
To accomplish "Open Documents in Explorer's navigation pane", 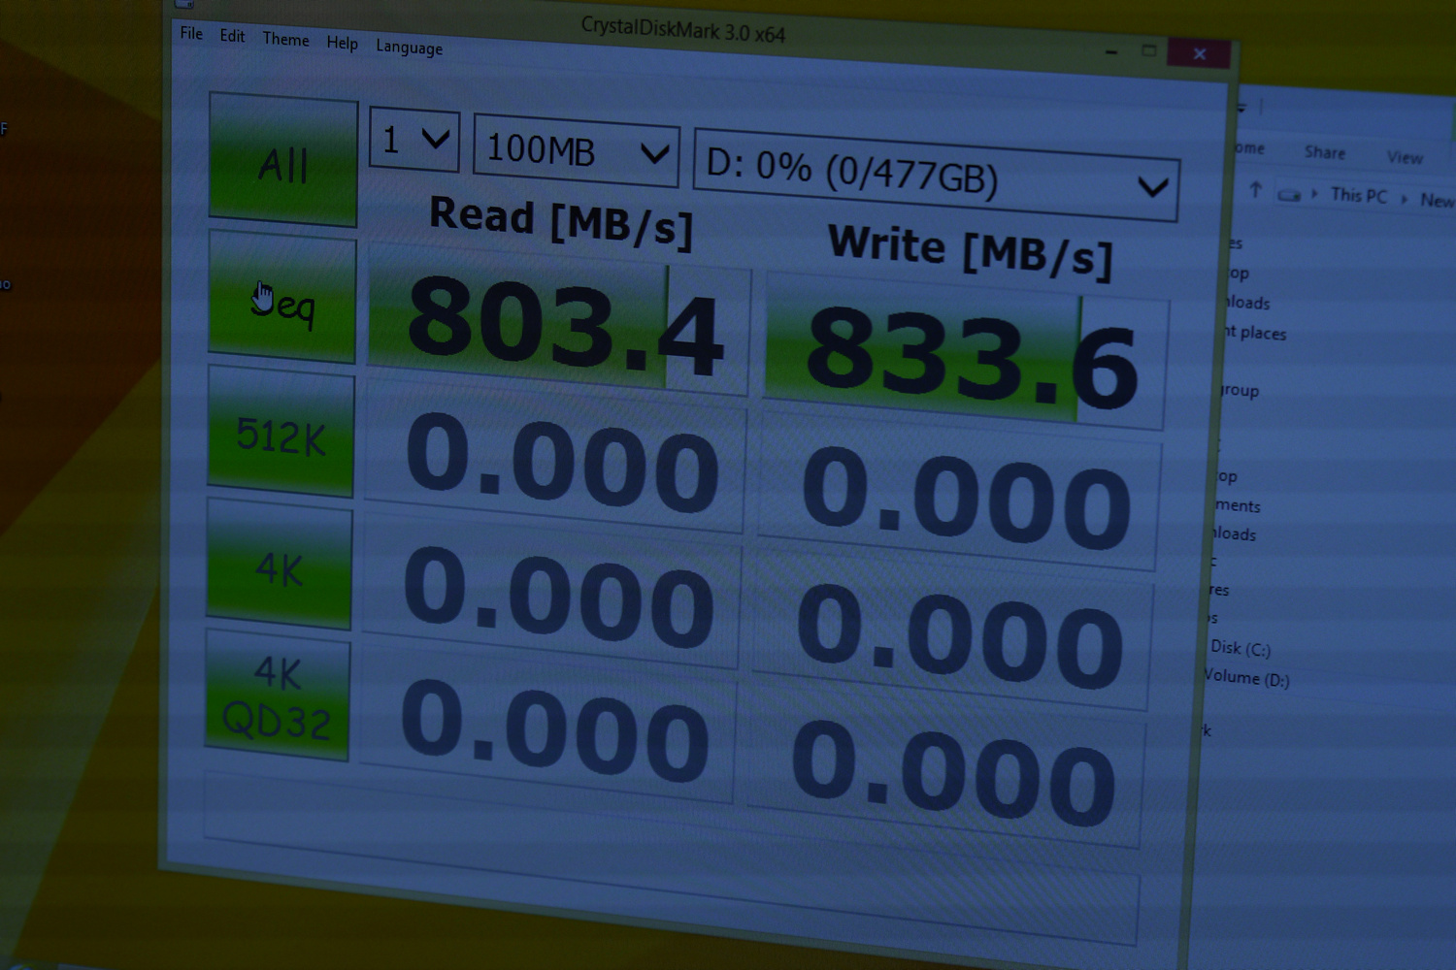I will [x=1238, y=505].
